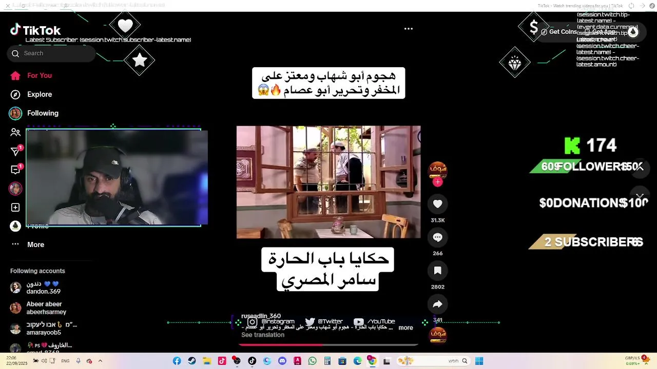The height and width of the screenshot is (369, 657).
Task: Open Microsoft Edge from taskbar
Action: click(358, 361)
